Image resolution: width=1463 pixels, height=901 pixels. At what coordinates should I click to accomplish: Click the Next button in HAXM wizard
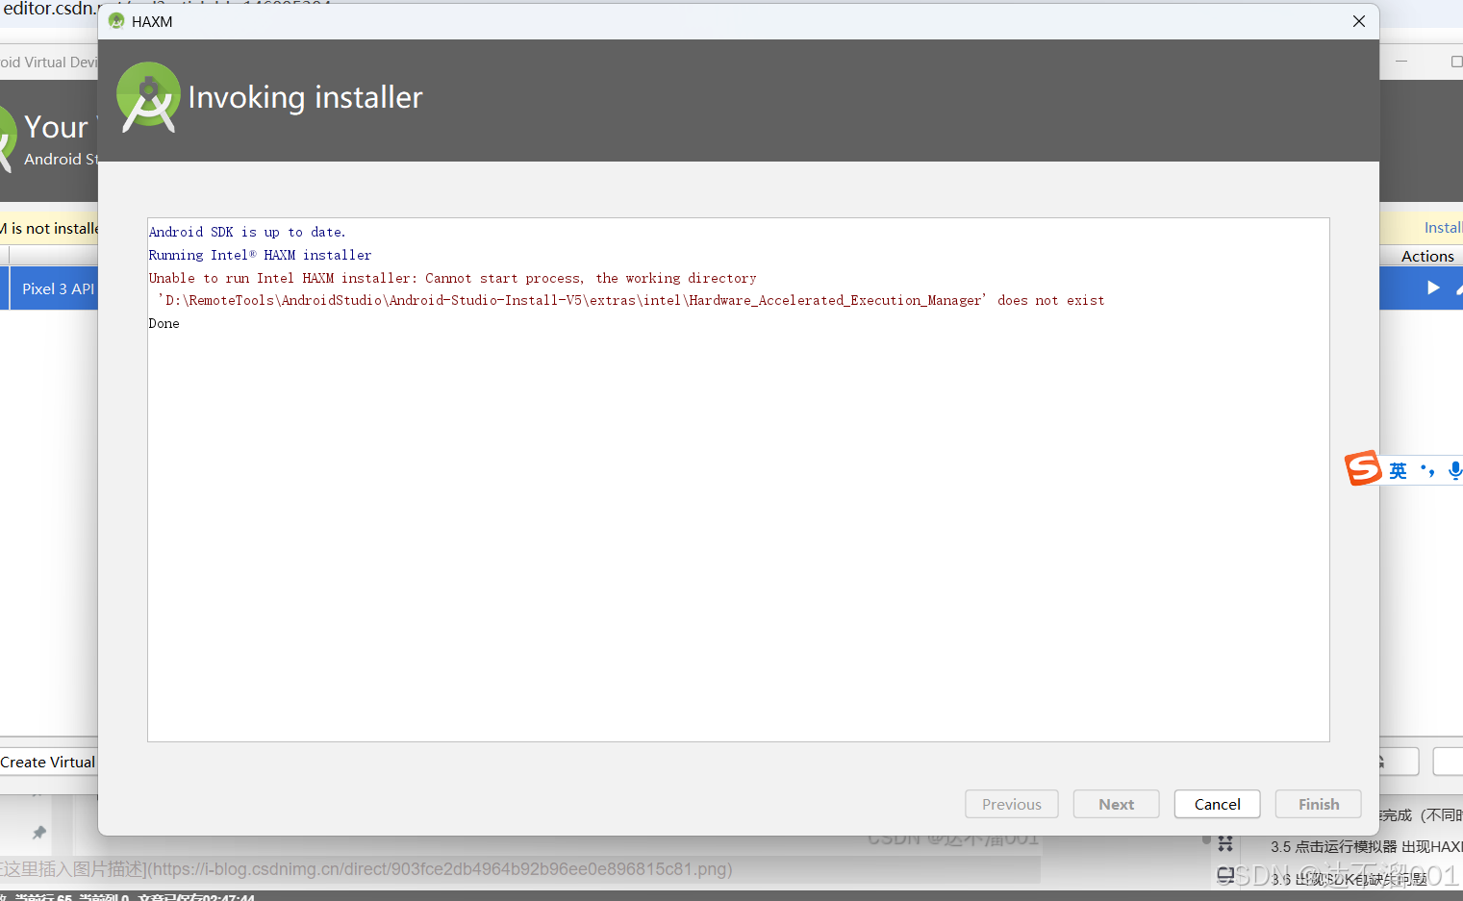(1116, 804)
